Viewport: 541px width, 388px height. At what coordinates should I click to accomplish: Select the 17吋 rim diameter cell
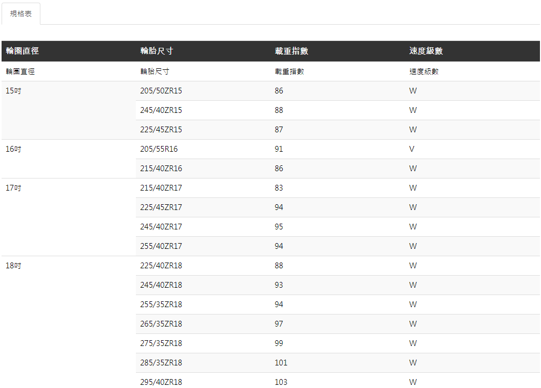click(x=14, y=188)
